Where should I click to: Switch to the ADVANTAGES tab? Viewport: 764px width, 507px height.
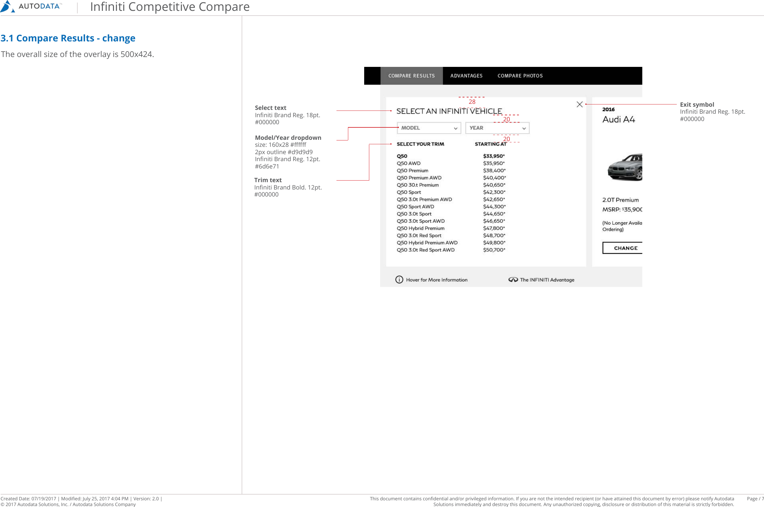click(x=466, y=75)
